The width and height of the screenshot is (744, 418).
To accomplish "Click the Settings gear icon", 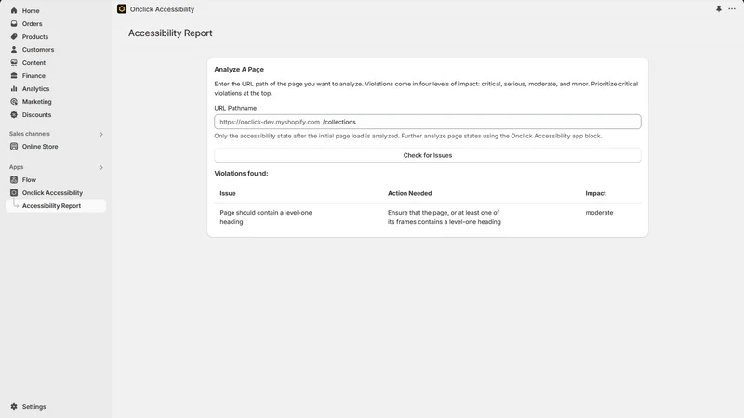I will (14, 407).
